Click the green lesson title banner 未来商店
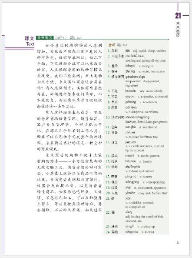 [45, 38]
